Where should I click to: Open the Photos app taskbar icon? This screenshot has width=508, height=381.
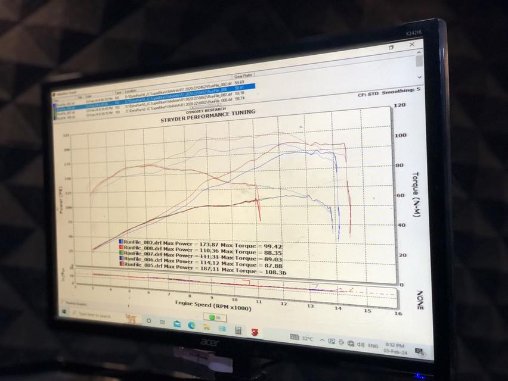(x=222, y=328)
